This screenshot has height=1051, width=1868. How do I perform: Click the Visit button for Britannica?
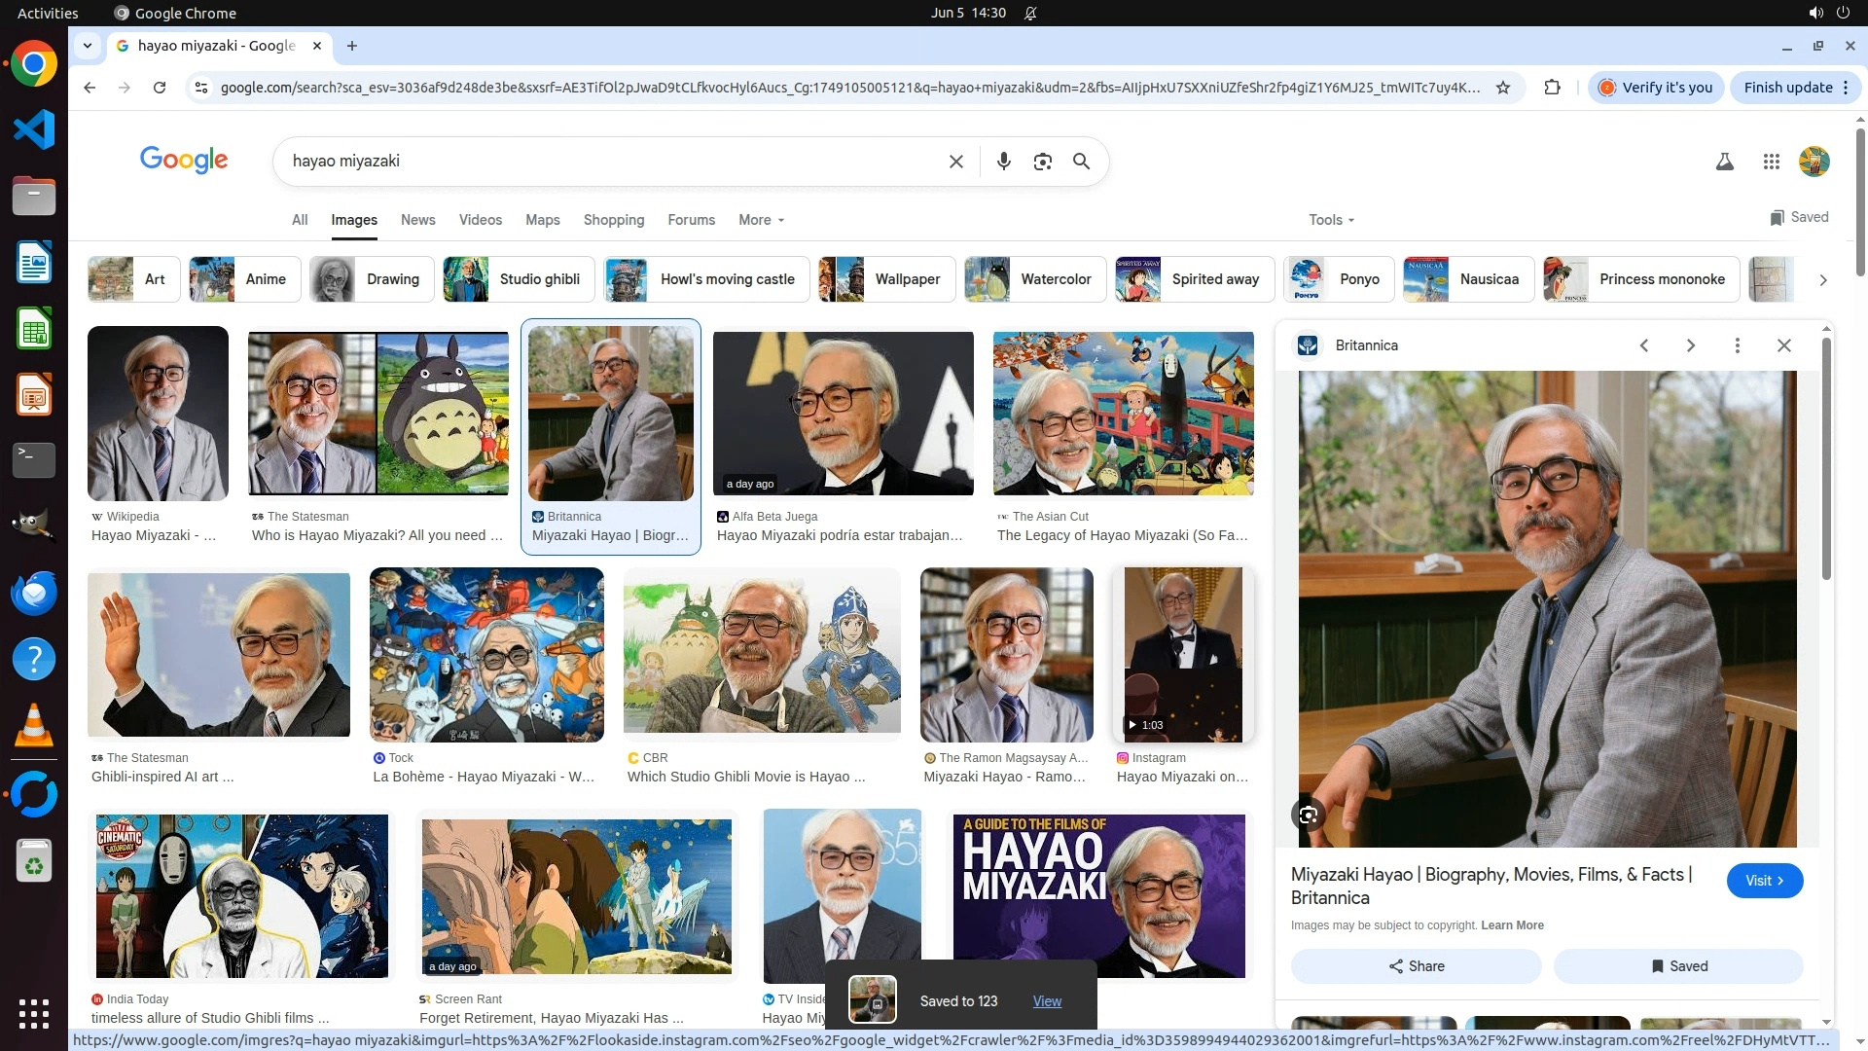tap(1764, 881)
